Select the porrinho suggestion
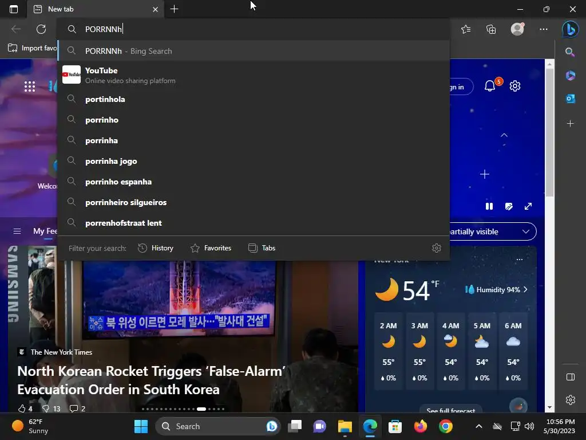The image size is (586, 440). [254, 120]
